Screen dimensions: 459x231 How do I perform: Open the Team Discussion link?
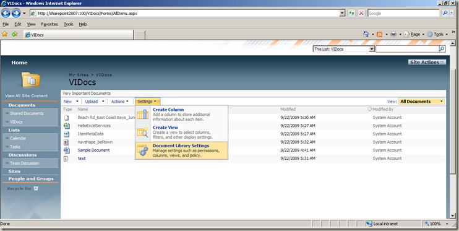(x=24, y=163)
